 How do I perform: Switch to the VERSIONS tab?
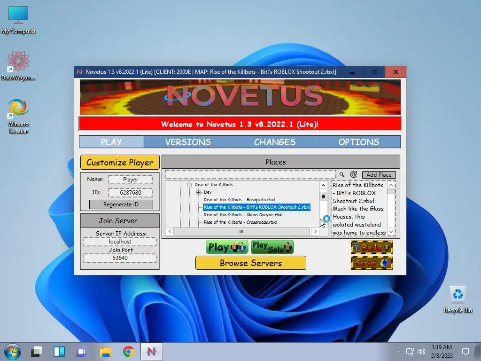188,142
